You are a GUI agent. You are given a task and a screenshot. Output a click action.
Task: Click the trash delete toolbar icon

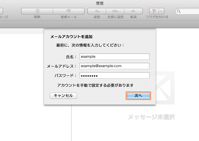point(37,11)
